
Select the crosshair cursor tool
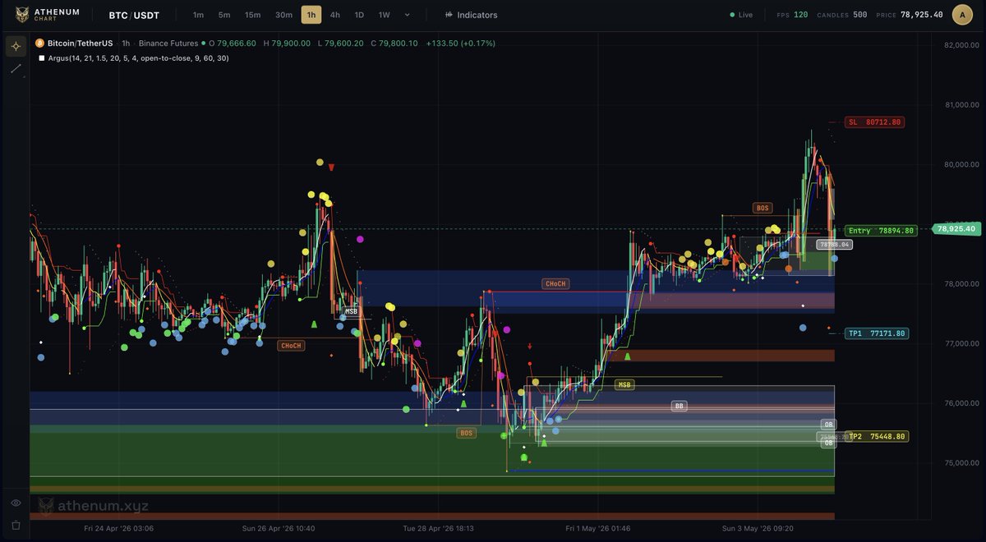[x=16, y=46]
